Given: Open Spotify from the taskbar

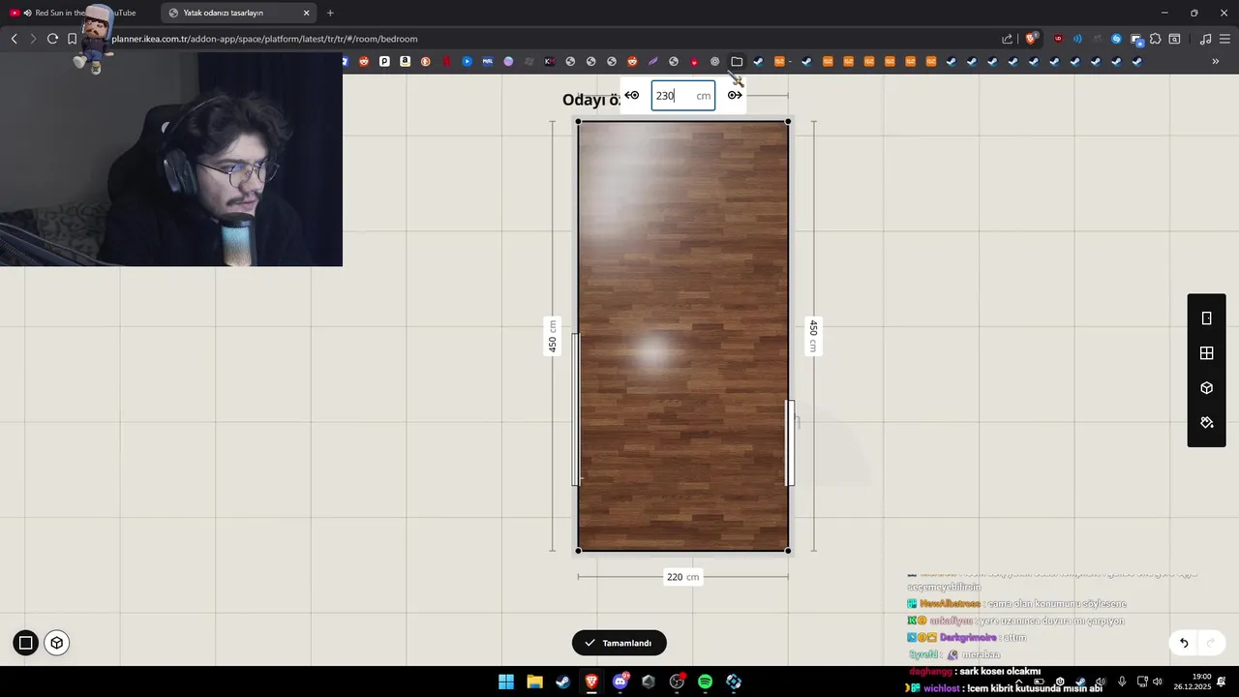Looking at the screenshot, I should pyautogui.click(x=705, y=682).
